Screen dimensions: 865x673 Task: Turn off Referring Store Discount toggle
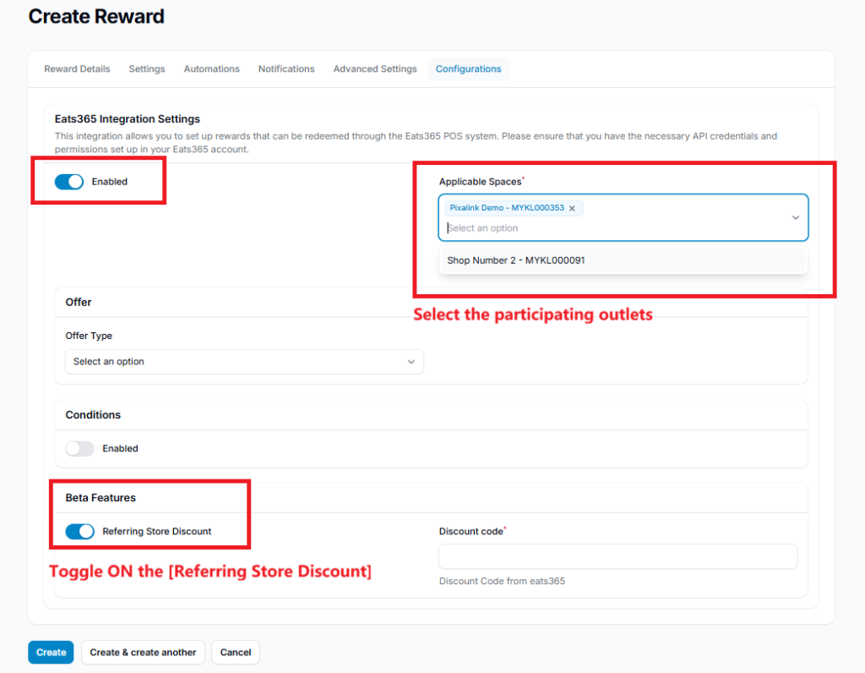click(79, 532)
